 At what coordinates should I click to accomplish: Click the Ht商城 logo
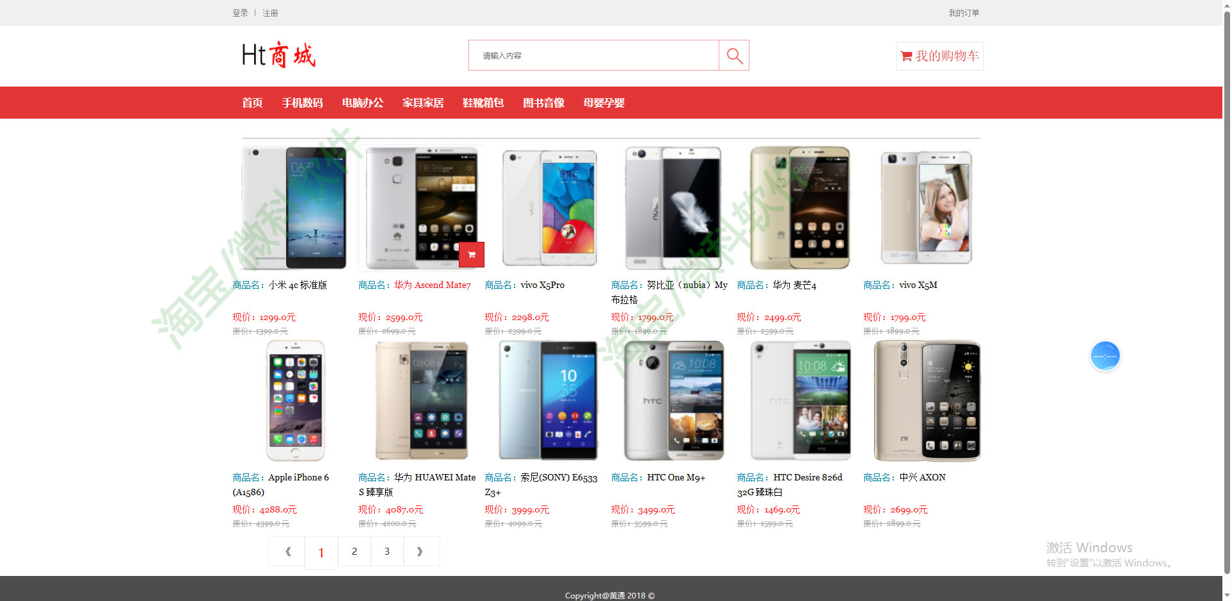pos(278,55)
